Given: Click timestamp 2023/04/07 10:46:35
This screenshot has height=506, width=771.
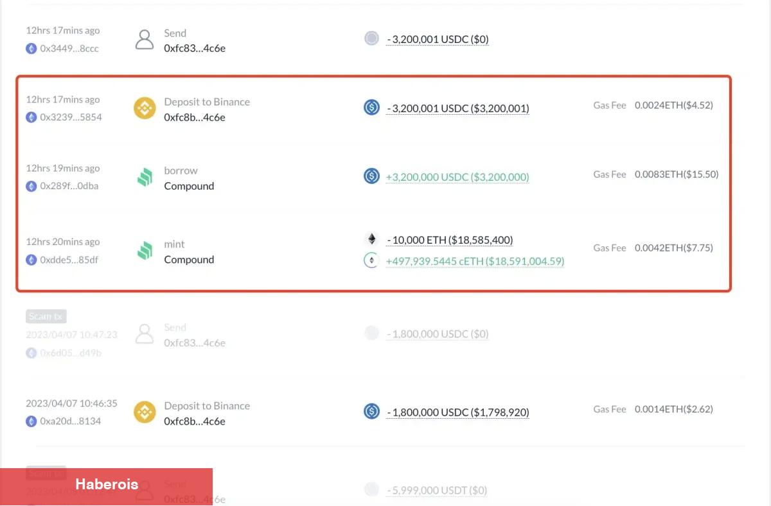Looking at the screenshot, I should coord(71,403).
